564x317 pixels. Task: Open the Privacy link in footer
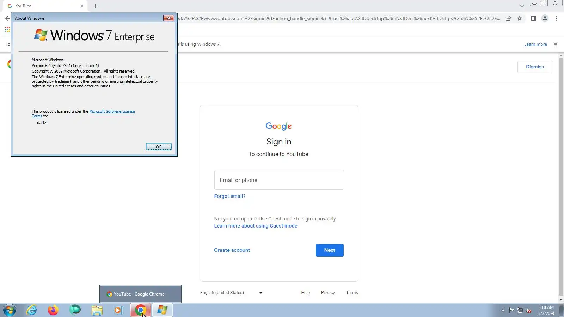(328, 293)
